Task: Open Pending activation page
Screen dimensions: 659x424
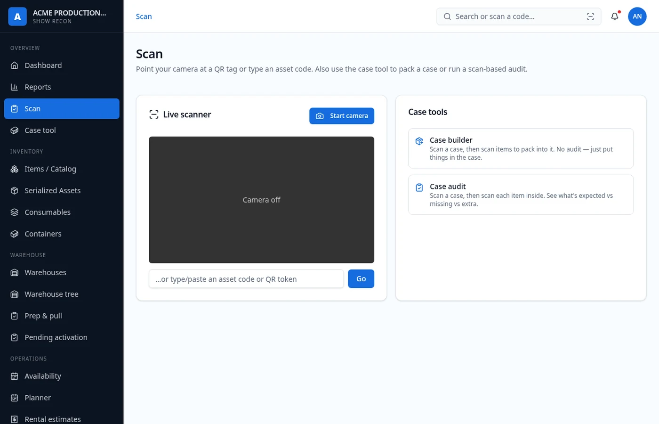Action: 62,338
